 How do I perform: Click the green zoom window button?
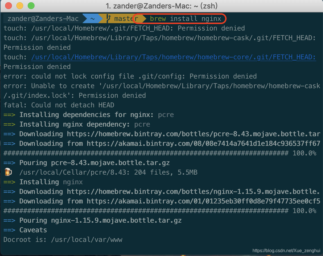[31, 6]
